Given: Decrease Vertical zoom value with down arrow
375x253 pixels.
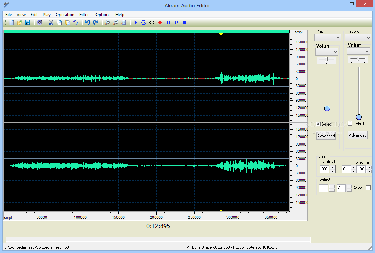Looking at the screenshot, I should coord(333,171).
